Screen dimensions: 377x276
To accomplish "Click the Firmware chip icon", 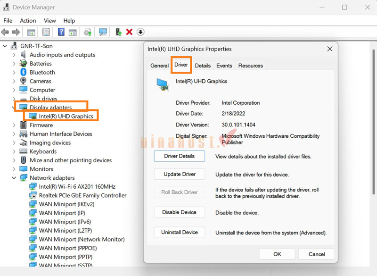I will 23,125.
